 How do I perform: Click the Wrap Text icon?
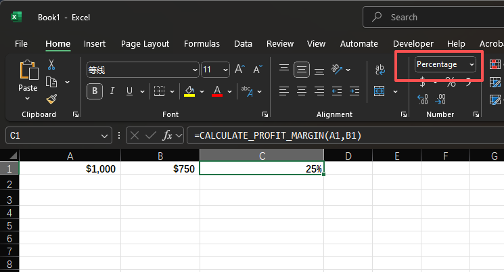380,70
